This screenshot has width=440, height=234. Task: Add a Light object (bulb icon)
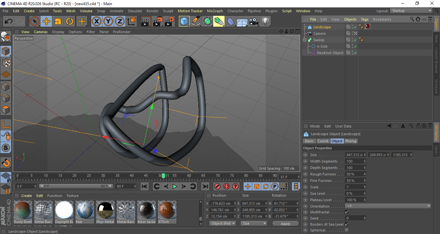click(265, 22)
